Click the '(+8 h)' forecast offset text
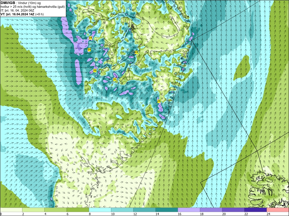 pyautogui.click(x=40, y=14)
